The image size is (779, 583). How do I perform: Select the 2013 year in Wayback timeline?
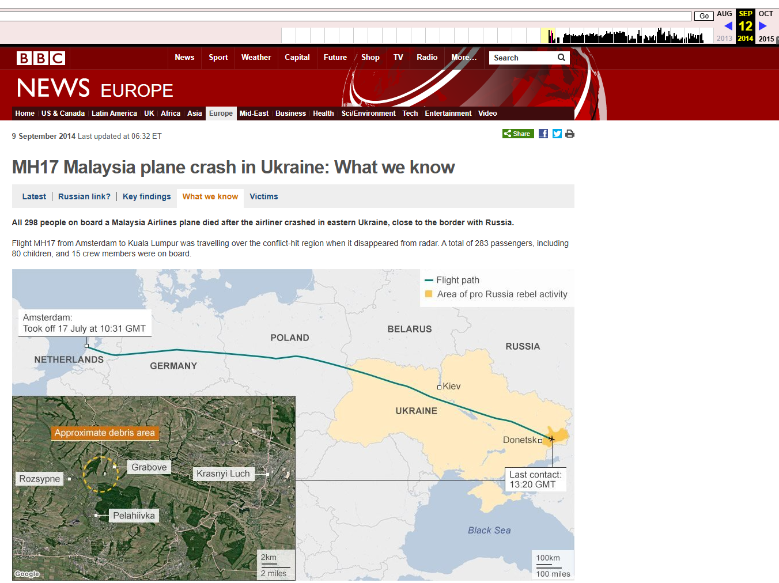[x=724, y=39]
